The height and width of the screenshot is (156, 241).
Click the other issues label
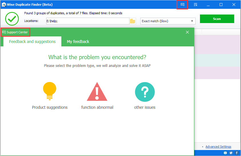pos(145,107)
